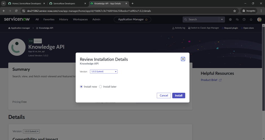Open the Version dropdown in the dialog

click(x=104, y=72)
